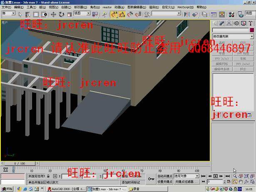The image size is (256, 192).
Task: Click the Mirror tool icon
Action: [187, 15]
